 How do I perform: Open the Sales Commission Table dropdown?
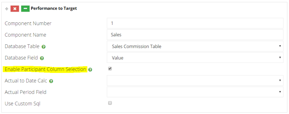pyautogui.click(x=195, y=46)
